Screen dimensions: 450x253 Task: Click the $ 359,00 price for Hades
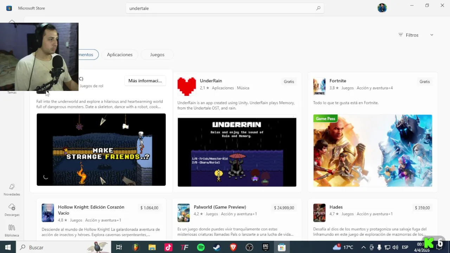422,208
